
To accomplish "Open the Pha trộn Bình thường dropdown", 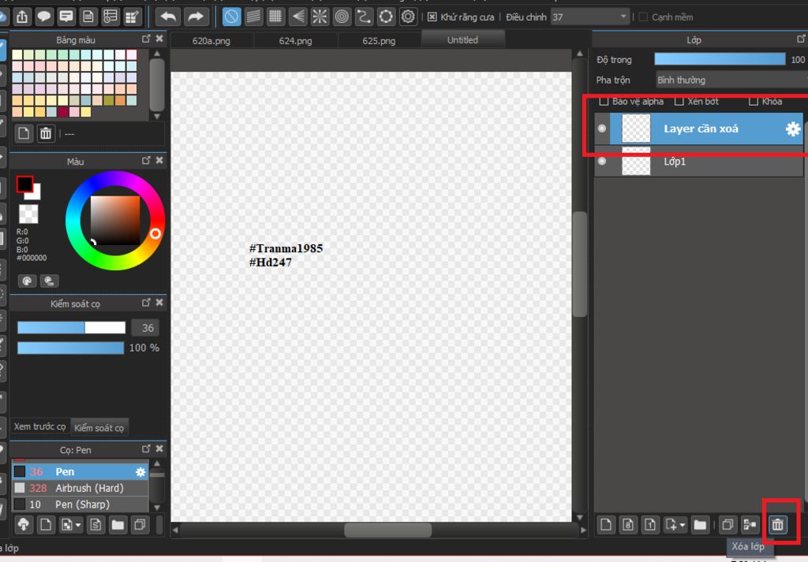I will 731,80.
